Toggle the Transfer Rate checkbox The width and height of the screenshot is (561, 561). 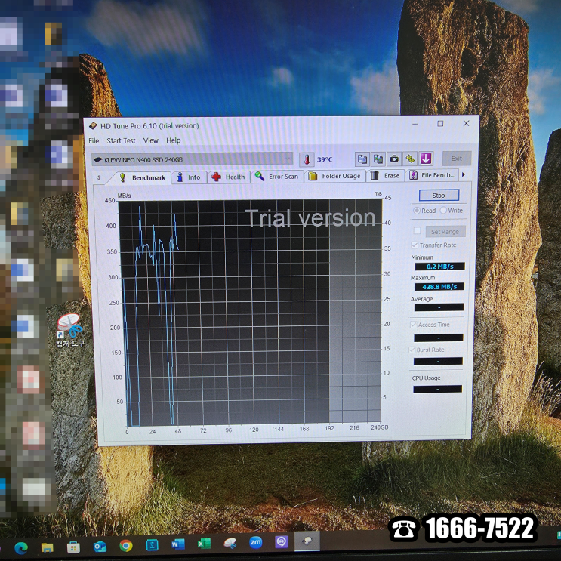point(415,245)
